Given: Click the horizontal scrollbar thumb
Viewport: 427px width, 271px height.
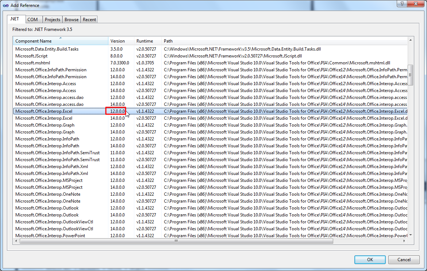Looking at the screenshot, I should pyautogui.click(x=176, y=241).
